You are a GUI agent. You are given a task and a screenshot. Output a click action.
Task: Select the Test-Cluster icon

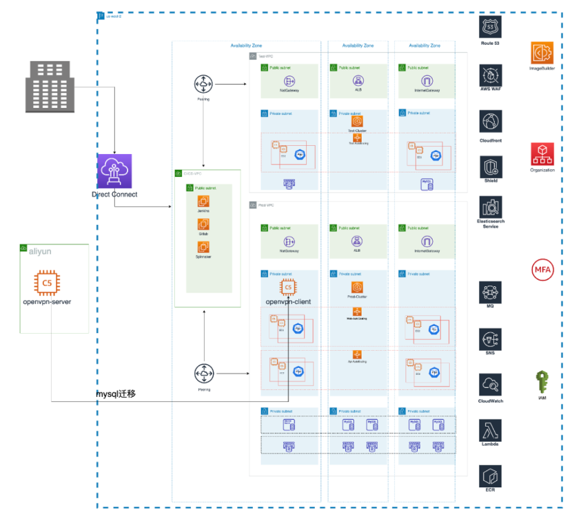click(x=357, y=121)
